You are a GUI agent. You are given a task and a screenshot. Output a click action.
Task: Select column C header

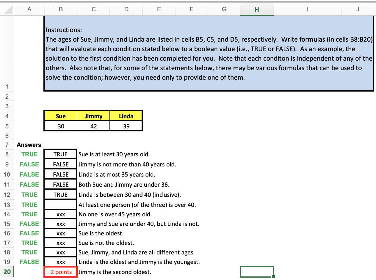[93, 9]
